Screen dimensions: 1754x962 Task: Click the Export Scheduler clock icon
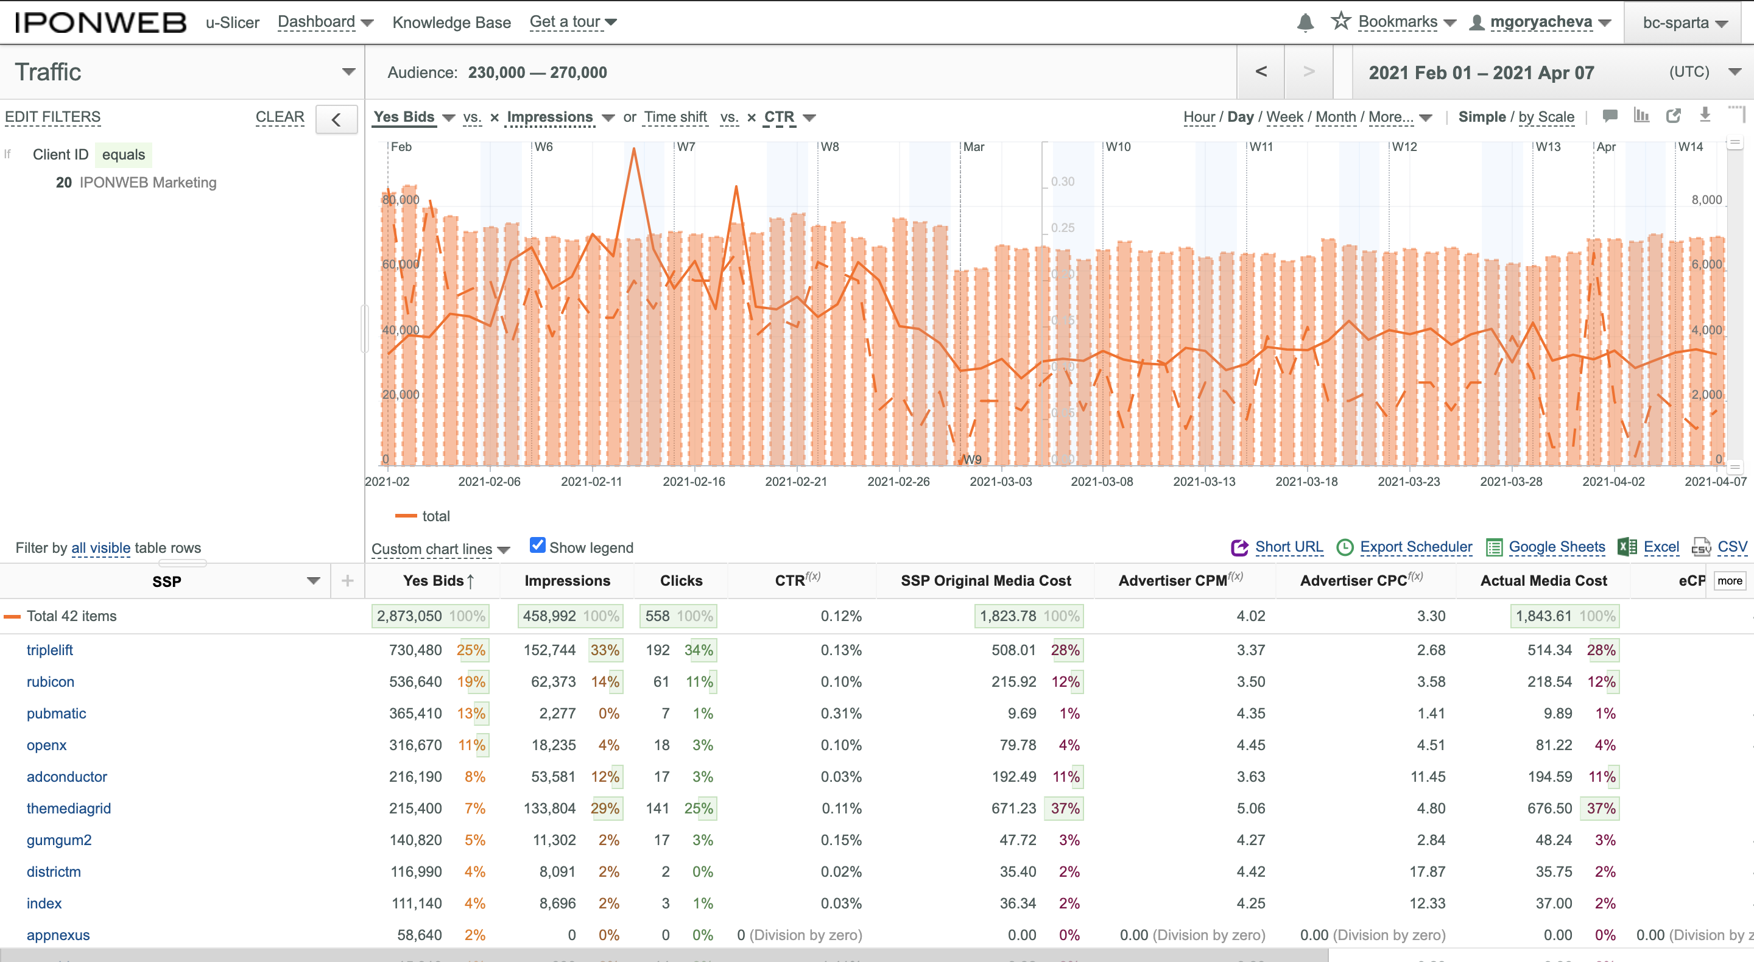pyautogui.click(x=1345, y=547)
